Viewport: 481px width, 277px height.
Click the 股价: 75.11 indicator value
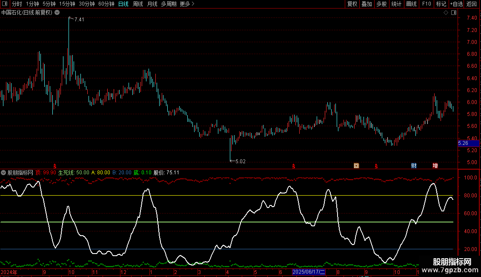(x=166, y=173)
